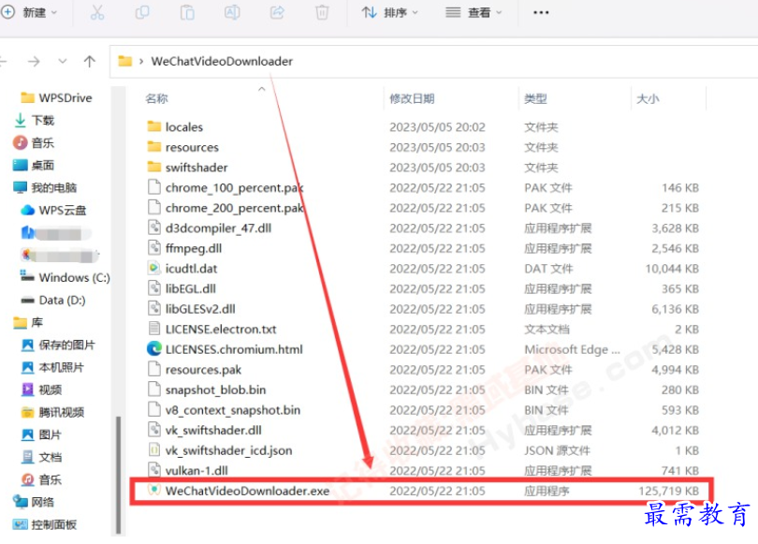Click the Paste clipboard icon
The width and height of the screenshot is (758, 544).
(x=187, y=12)
